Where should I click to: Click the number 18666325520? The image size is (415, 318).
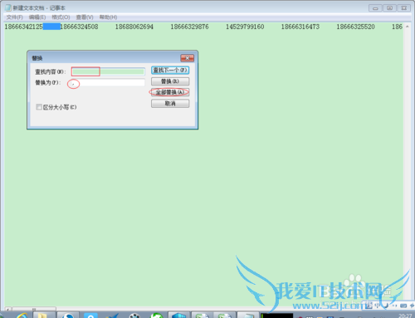355,27
